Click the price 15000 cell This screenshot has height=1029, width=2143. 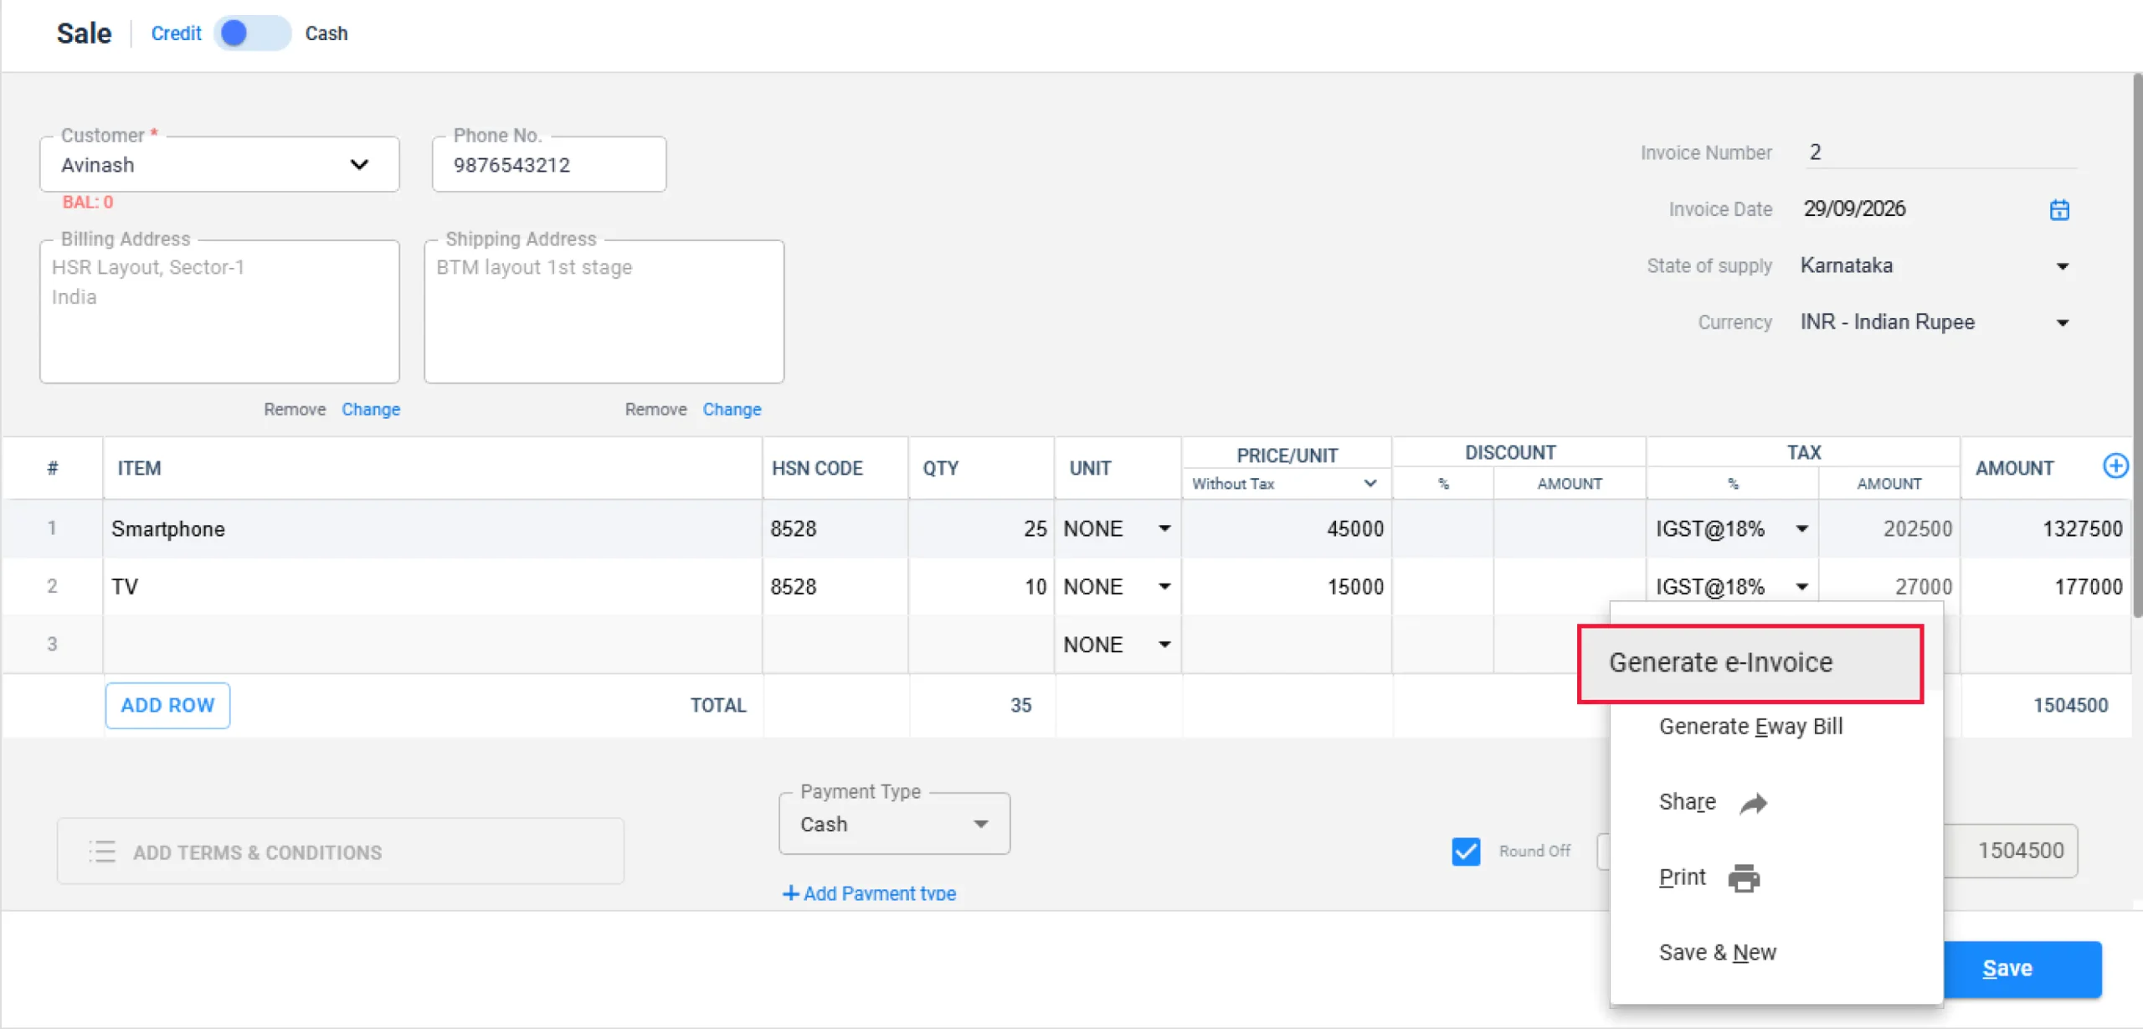coord(1287,587)
